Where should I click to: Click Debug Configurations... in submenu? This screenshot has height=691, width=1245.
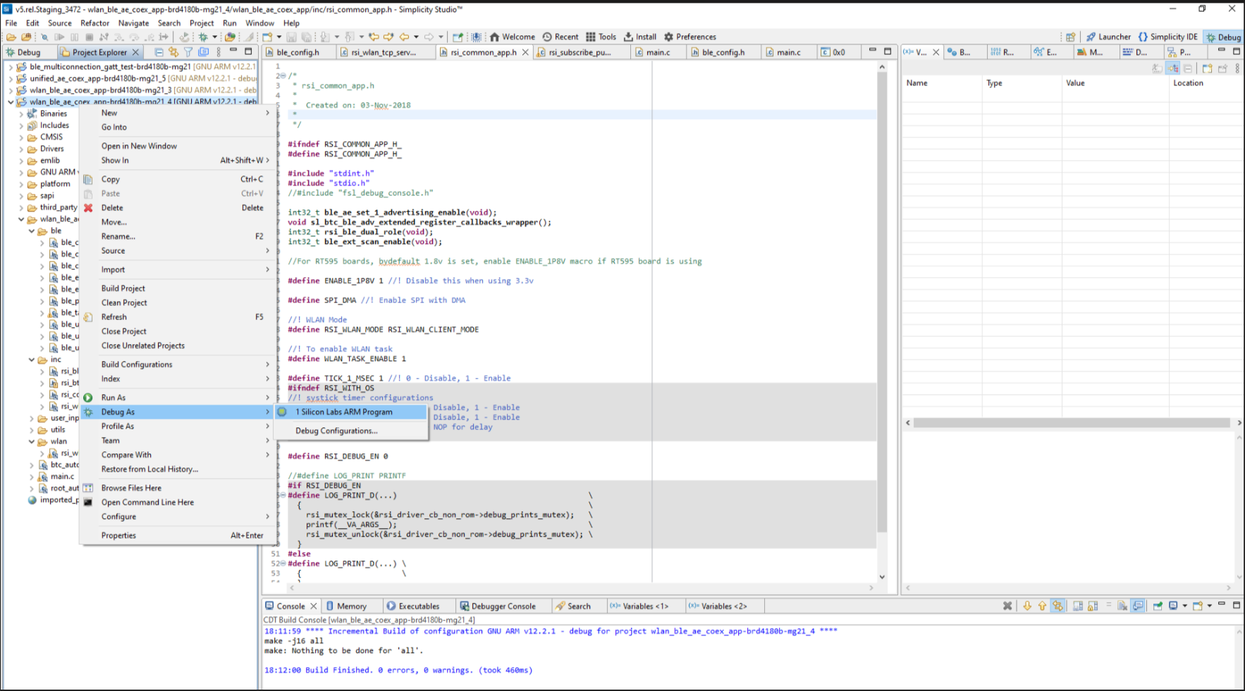click(336, 431)
